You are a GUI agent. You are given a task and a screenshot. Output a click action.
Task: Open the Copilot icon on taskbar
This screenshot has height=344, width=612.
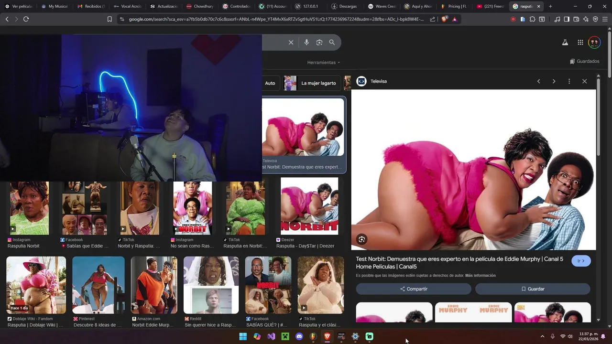click(257, 336)
